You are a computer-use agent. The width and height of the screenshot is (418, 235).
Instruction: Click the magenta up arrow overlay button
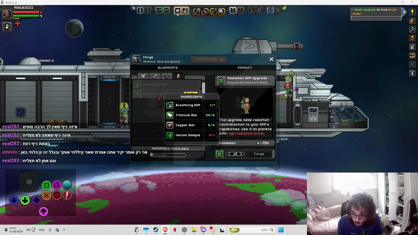pos(43,211)
